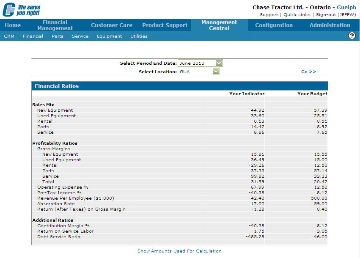Switch to Product Support tab
360x258 pixels.
165,25
